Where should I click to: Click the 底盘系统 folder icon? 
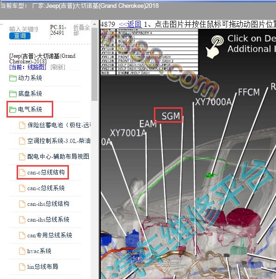[13, 94]
